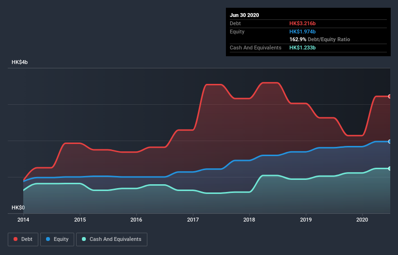This screenshot has height=255, width=398.
Task: Click the Jun 30 2020 tooltip date
Action: (244, 15)
